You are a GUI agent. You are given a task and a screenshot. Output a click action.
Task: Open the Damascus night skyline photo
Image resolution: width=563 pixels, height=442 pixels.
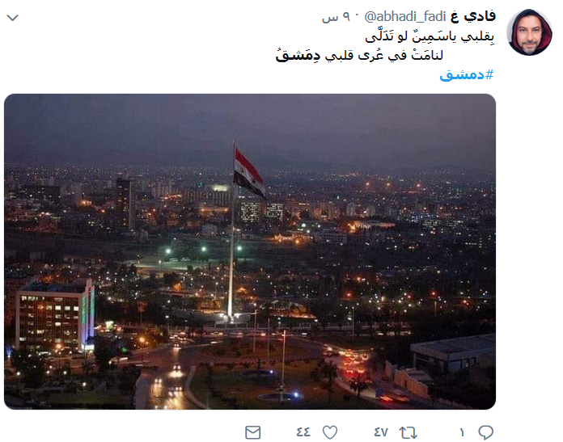pyautogui.click(x=250, y=251)
